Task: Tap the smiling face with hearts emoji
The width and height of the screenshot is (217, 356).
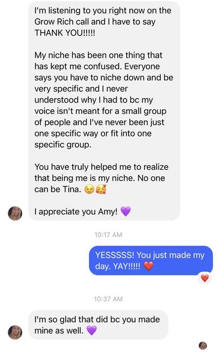Action: tap(101, 189)
